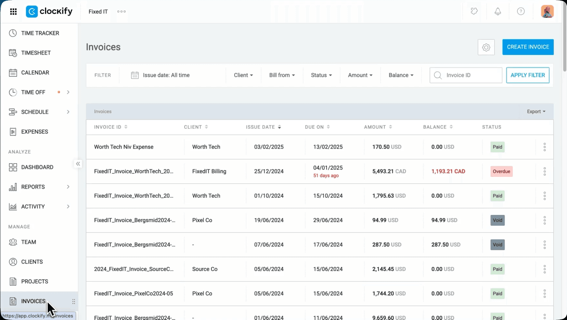567x320 pixels.
Task: Open workspace options three-dot menu beside Fixed IT
Action: click(122, 12)
